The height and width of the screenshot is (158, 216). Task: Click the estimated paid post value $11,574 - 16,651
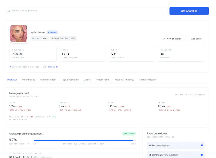pos(21,157)
